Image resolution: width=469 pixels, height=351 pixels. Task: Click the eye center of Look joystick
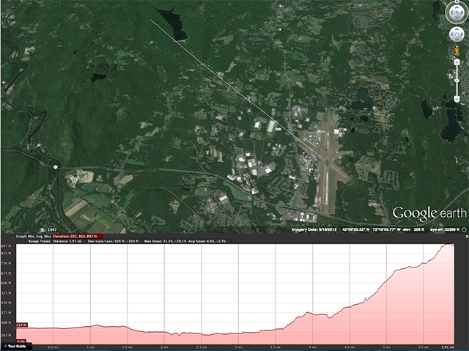click(457, 13)
